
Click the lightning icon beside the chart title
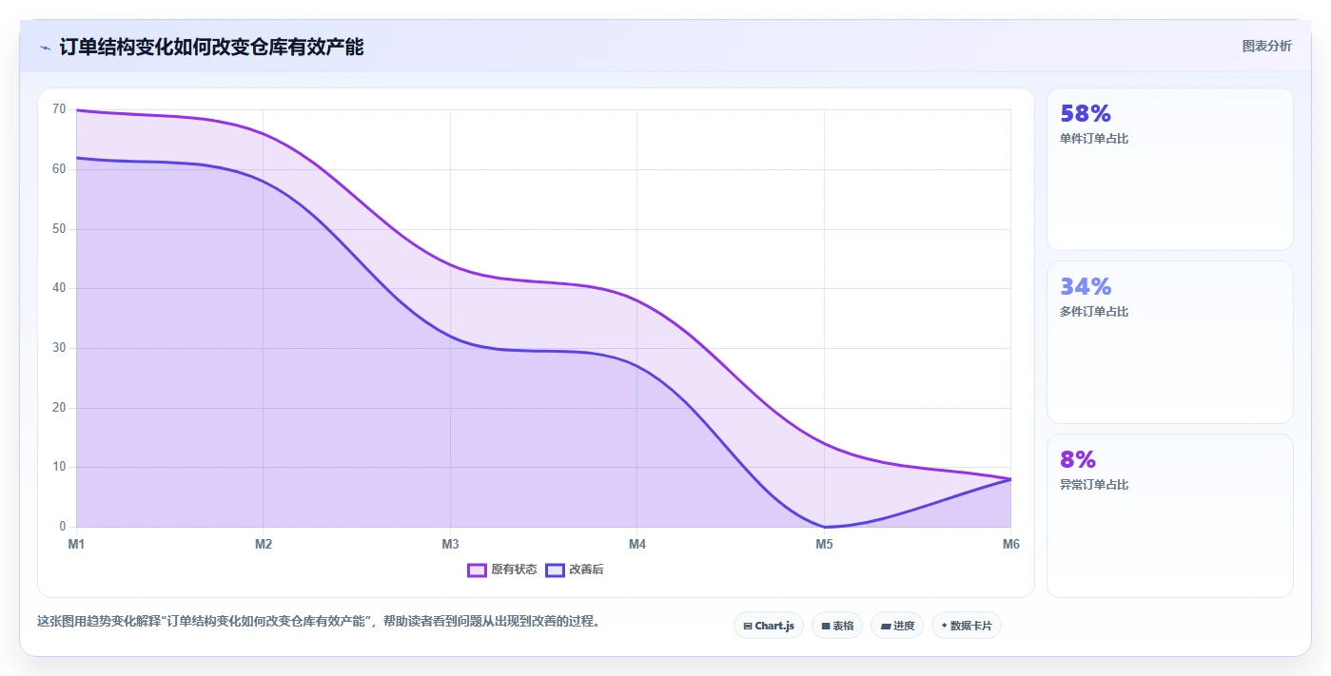[x=45, y=48]
